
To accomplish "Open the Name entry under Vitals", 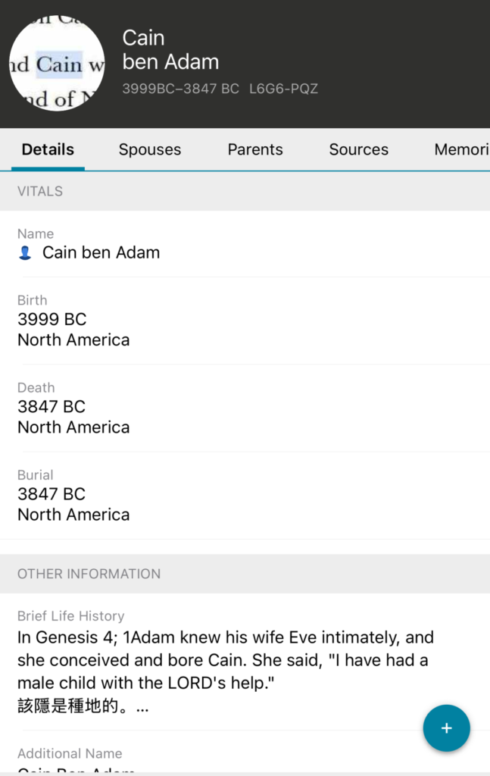I will pyautogui.click(x=101, y=252).
